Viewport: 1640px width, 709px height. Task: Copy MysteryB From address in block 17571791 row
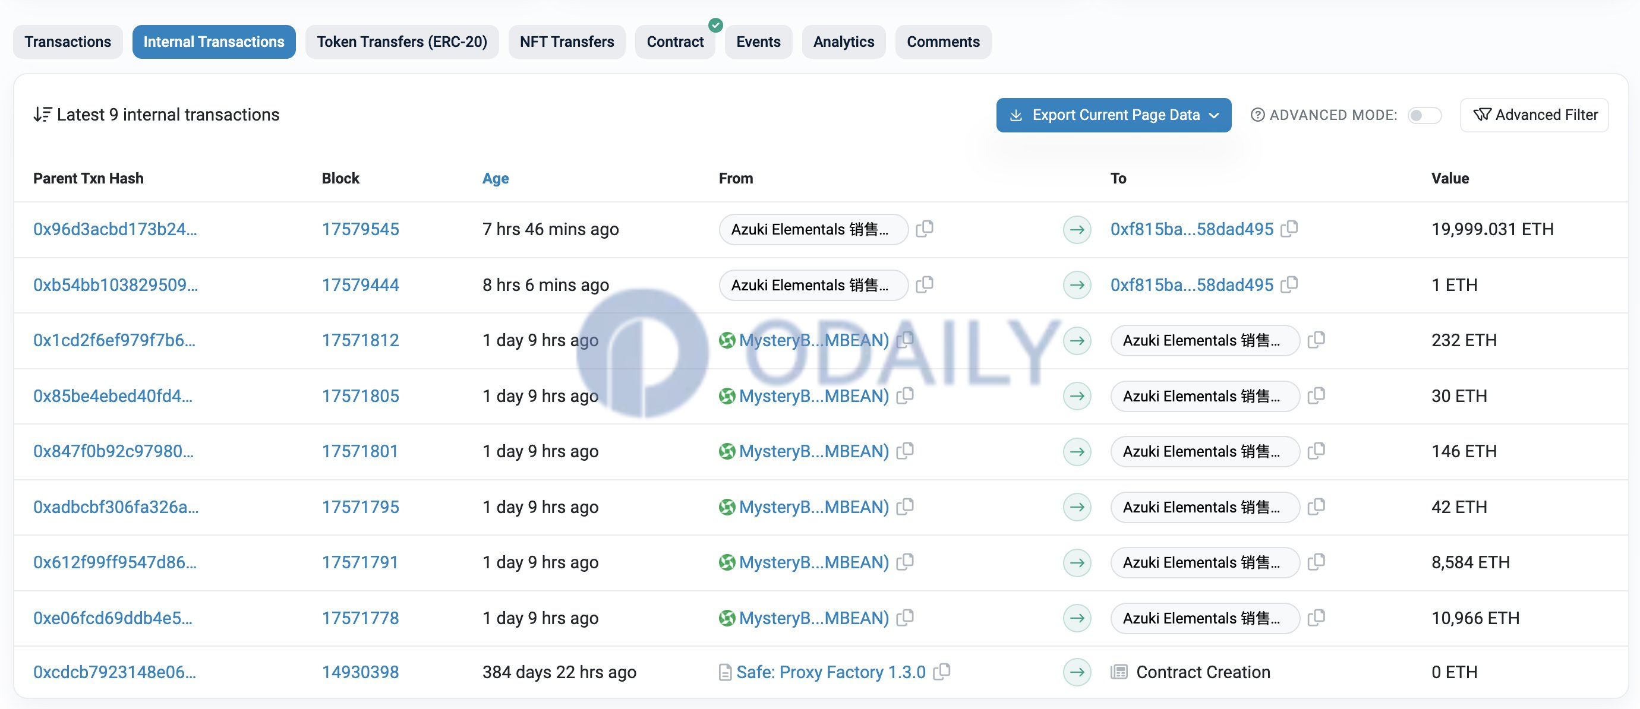click(904, 562)
